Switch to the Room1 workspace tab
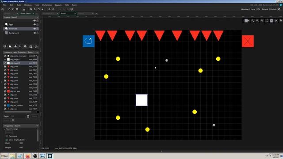The width and height of the screenshot is (283, 159). [68, 14]
